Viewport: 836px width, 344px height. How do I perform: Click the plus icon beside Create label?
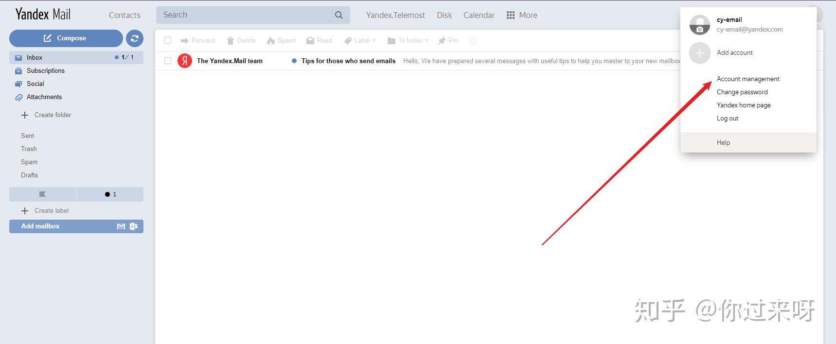click(25, 211)
